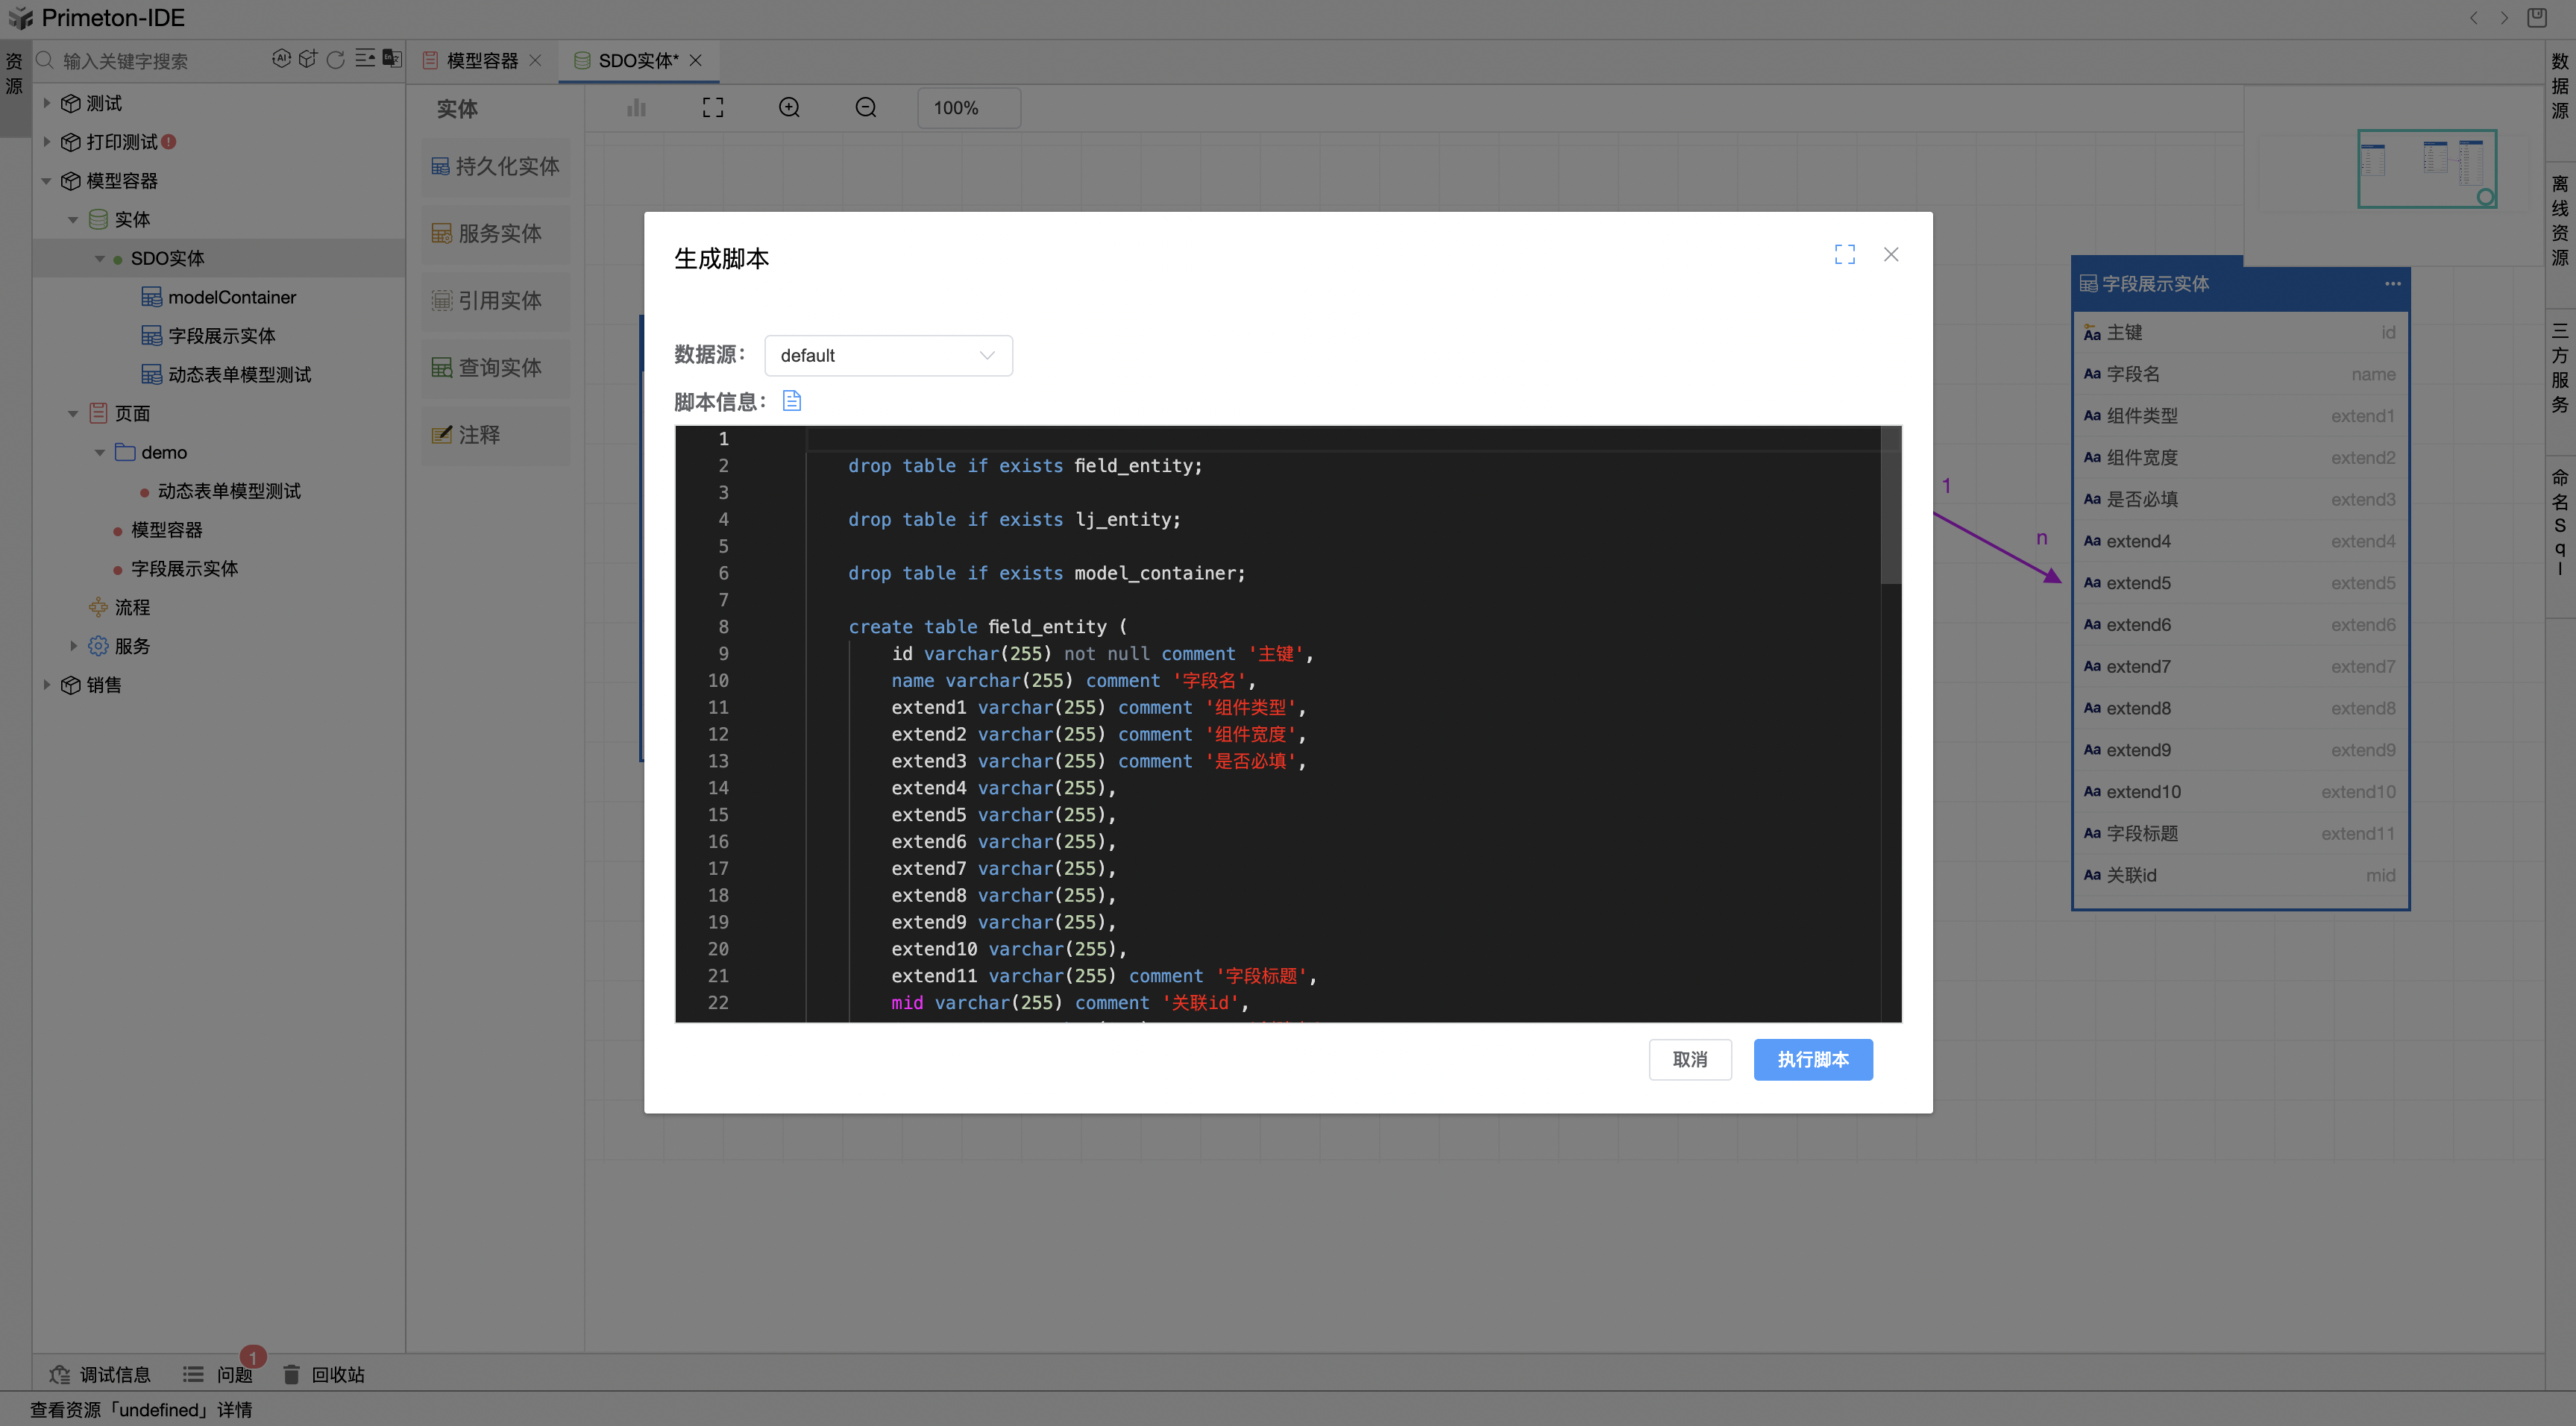The height and width of the screenshot is (1426, 2576).
Task: Click the AI assistant icon in resource panel
Action: (x=281, y=59)
